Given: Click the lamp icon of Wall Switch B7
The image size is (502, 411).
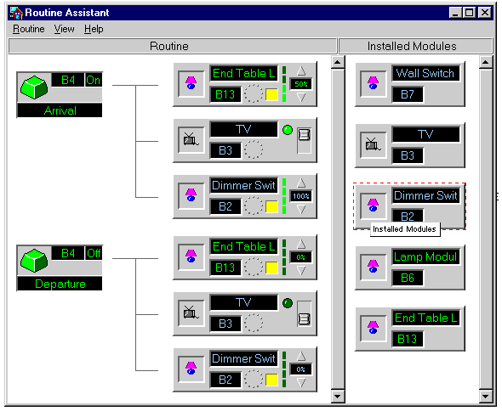Looking at the screenshot, I should [373, 83].
